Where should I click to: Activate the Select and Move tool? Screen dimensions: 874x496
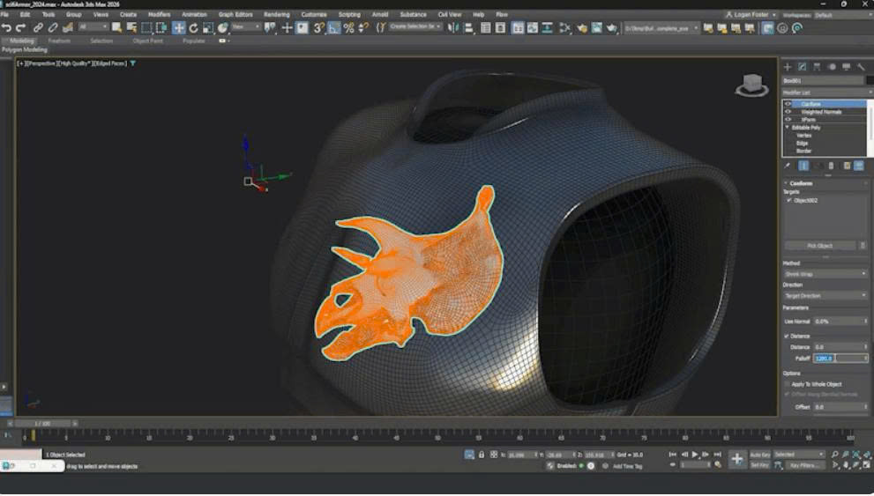[178, 28]
